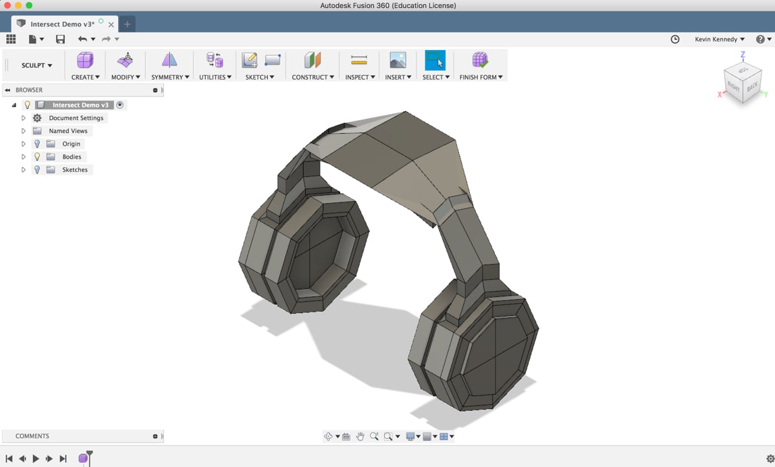Image resolution: width=775 pixels, height=467 pixels.
Task: Toggle visibility of the Bodies folder
Action: [36, 157]
